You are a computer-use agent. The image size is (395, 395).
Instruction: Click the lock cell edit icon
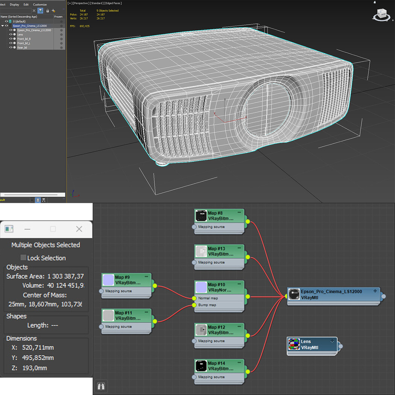pos(48,11)
